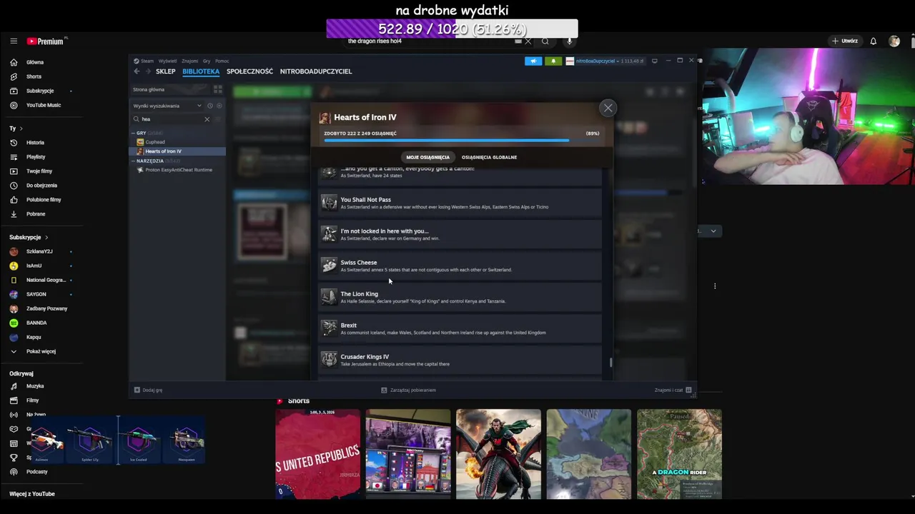Open Znajomi i czat in Steam

point(673,390)
